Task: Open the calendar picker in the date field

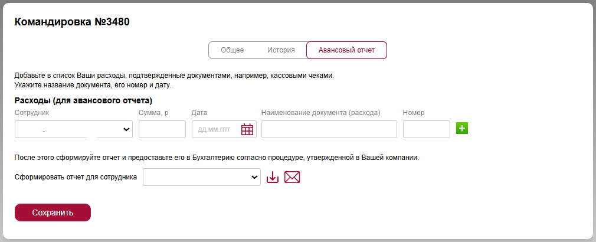Action: 247,129
